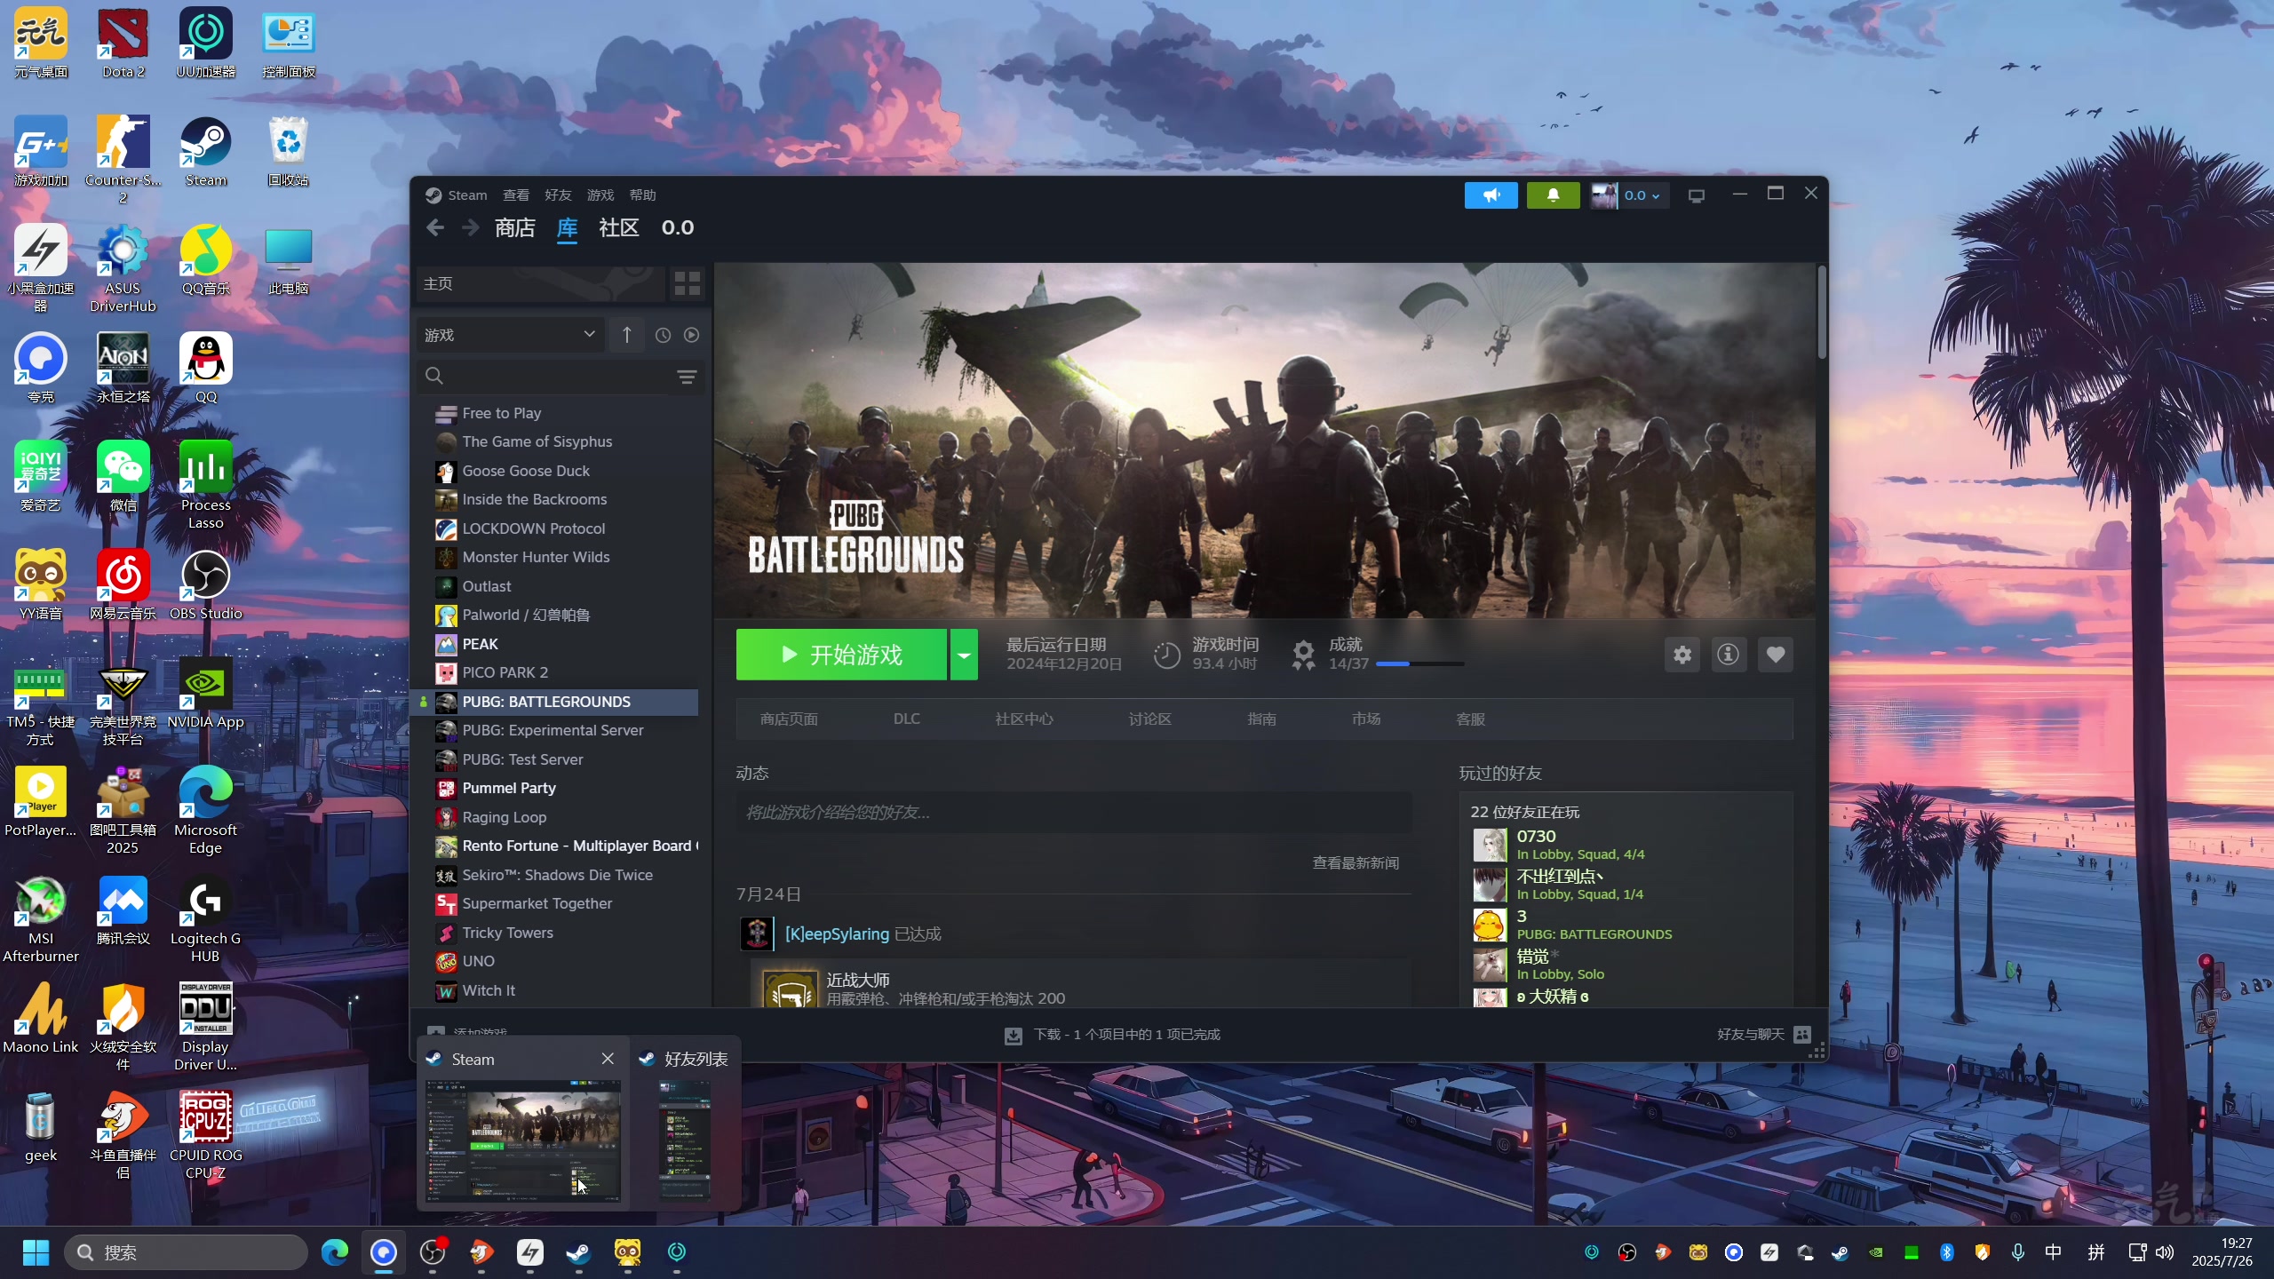2274x1279 pixels.
Task: Open 商店页面 tab for PUBG
Action: click(789, 719)
